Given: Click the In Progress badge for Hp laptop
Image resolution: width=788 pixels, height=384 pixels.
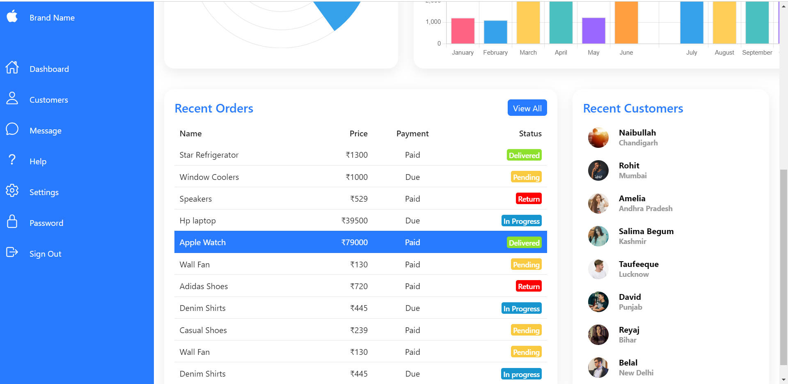Looking at the screenshot, I should click(x=521, y=221).
